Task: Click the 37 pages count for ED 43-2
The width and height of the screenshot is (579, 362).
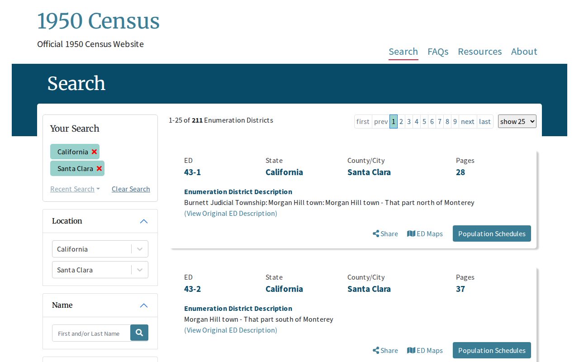Action: tap(460, 289)
